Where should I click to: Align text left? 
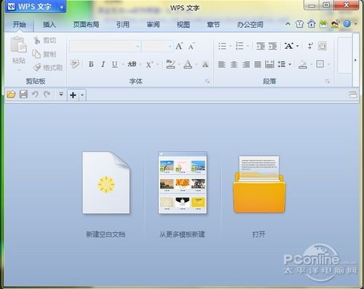[222, 64]
